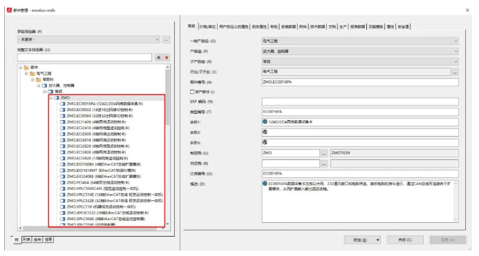Click the full-text filter input field

[84, 57]
